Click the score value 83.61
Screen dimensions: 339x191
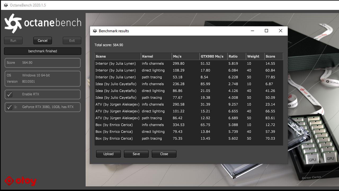pos(270,118)
